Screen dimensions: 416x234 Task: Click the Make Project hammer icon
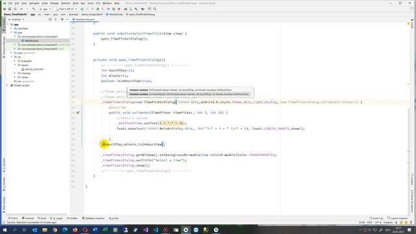[x=34, y=9]
